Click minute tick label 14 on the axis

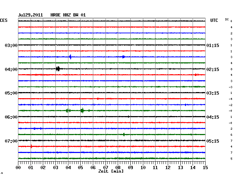click(193, 168)
